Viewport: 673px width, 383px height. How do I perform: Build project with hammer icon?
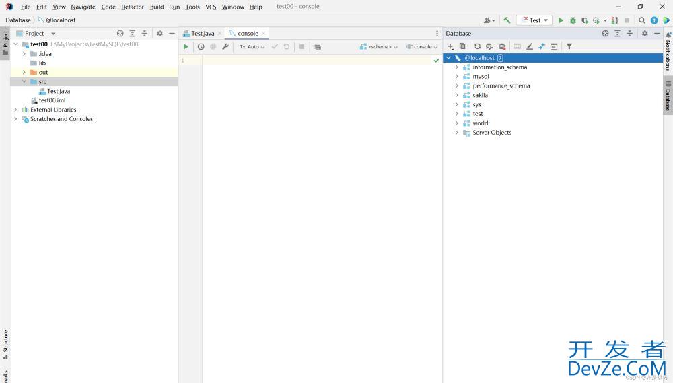coord(507,20)
